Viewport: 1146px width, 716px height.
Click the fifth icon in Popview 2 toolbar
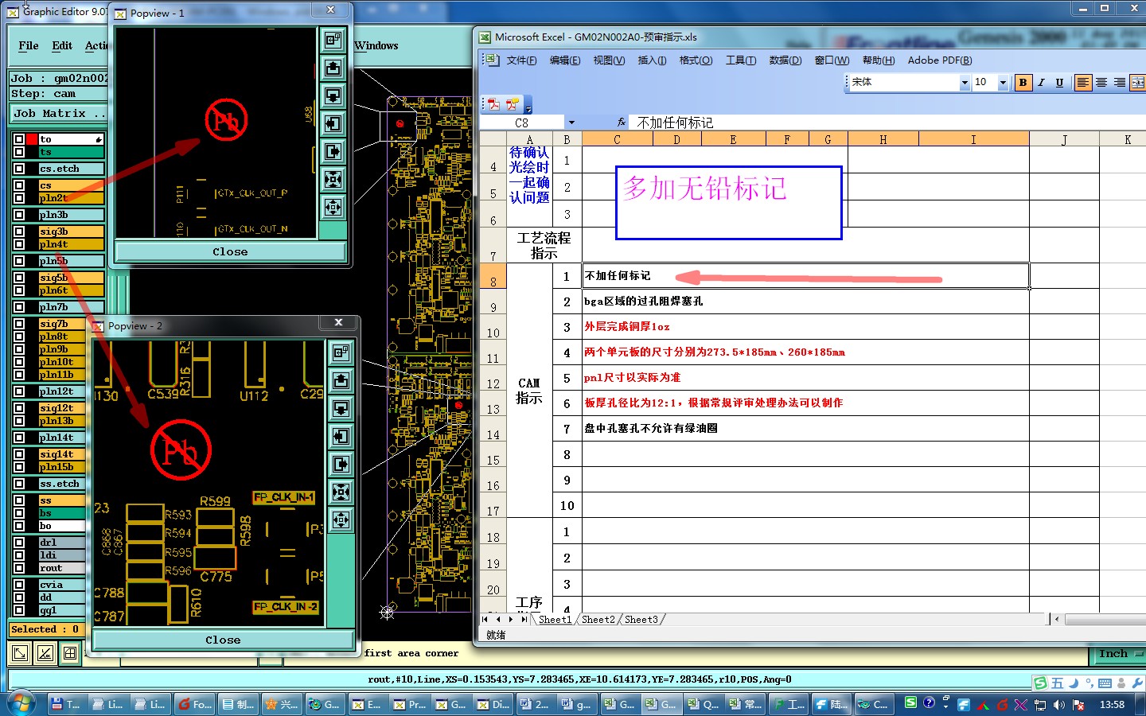341,464
